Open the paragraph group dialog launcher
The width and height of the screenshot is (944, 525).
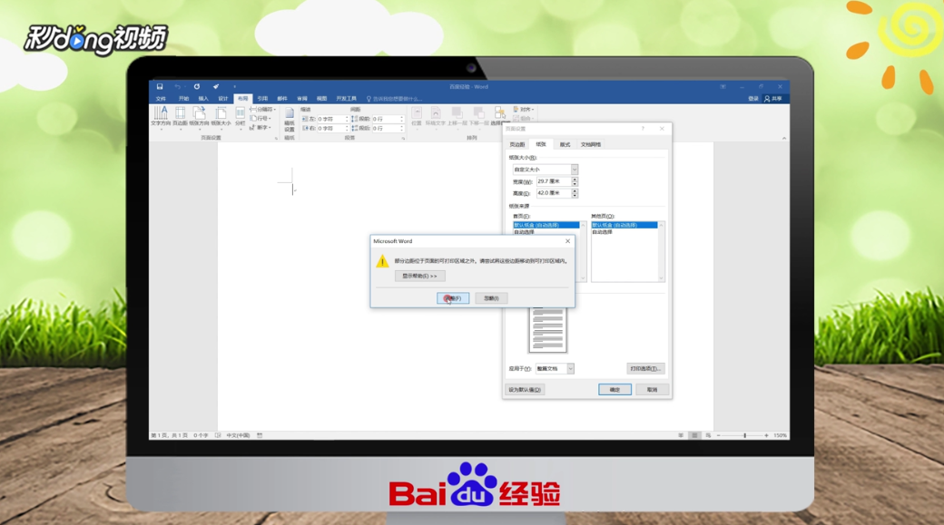(403, 139)
